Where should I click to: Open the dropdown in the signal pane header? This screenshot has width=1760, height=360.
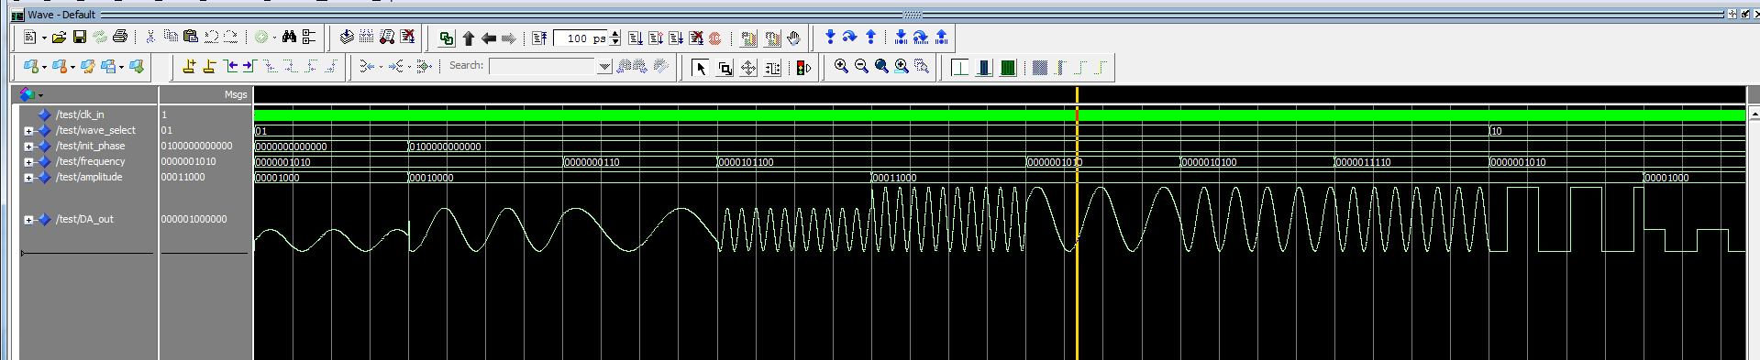tap(40, 95)
